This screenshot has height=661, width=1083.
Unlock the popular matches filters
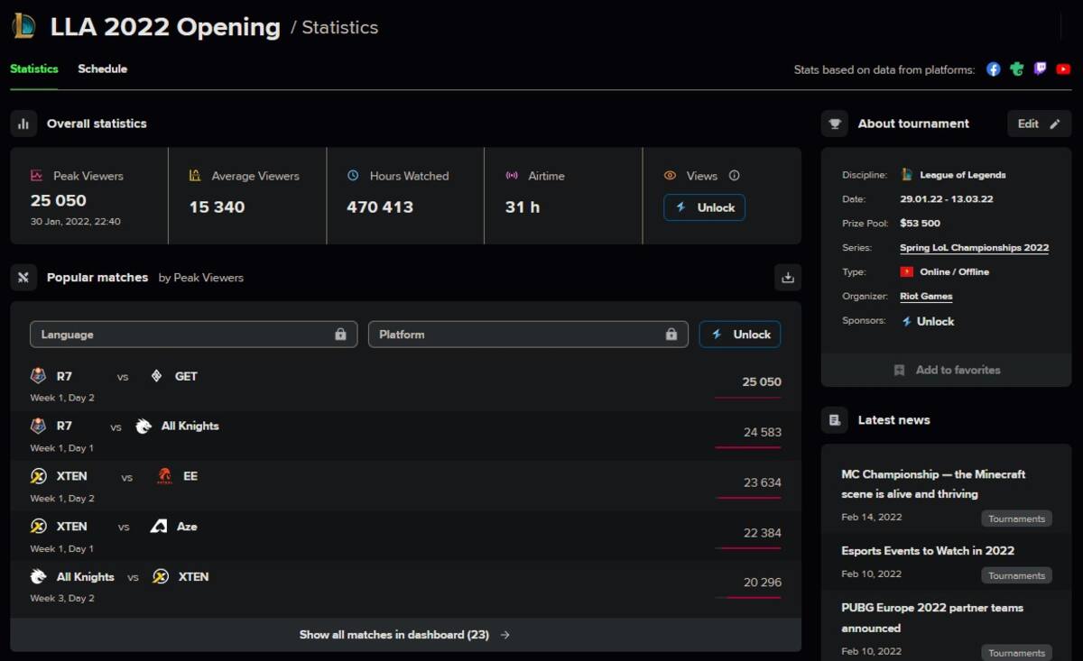pos(740,335)
